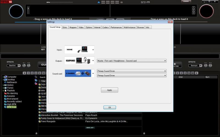
Task: Click the Déjà track's disc icon
Action: (40, 84)
